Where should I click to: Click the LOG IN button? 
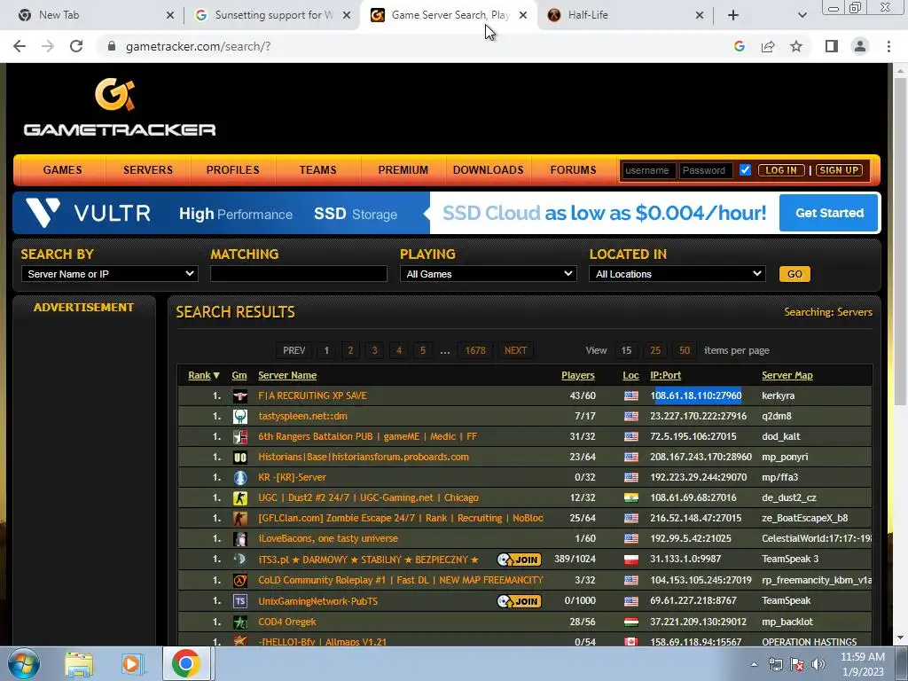781,170
